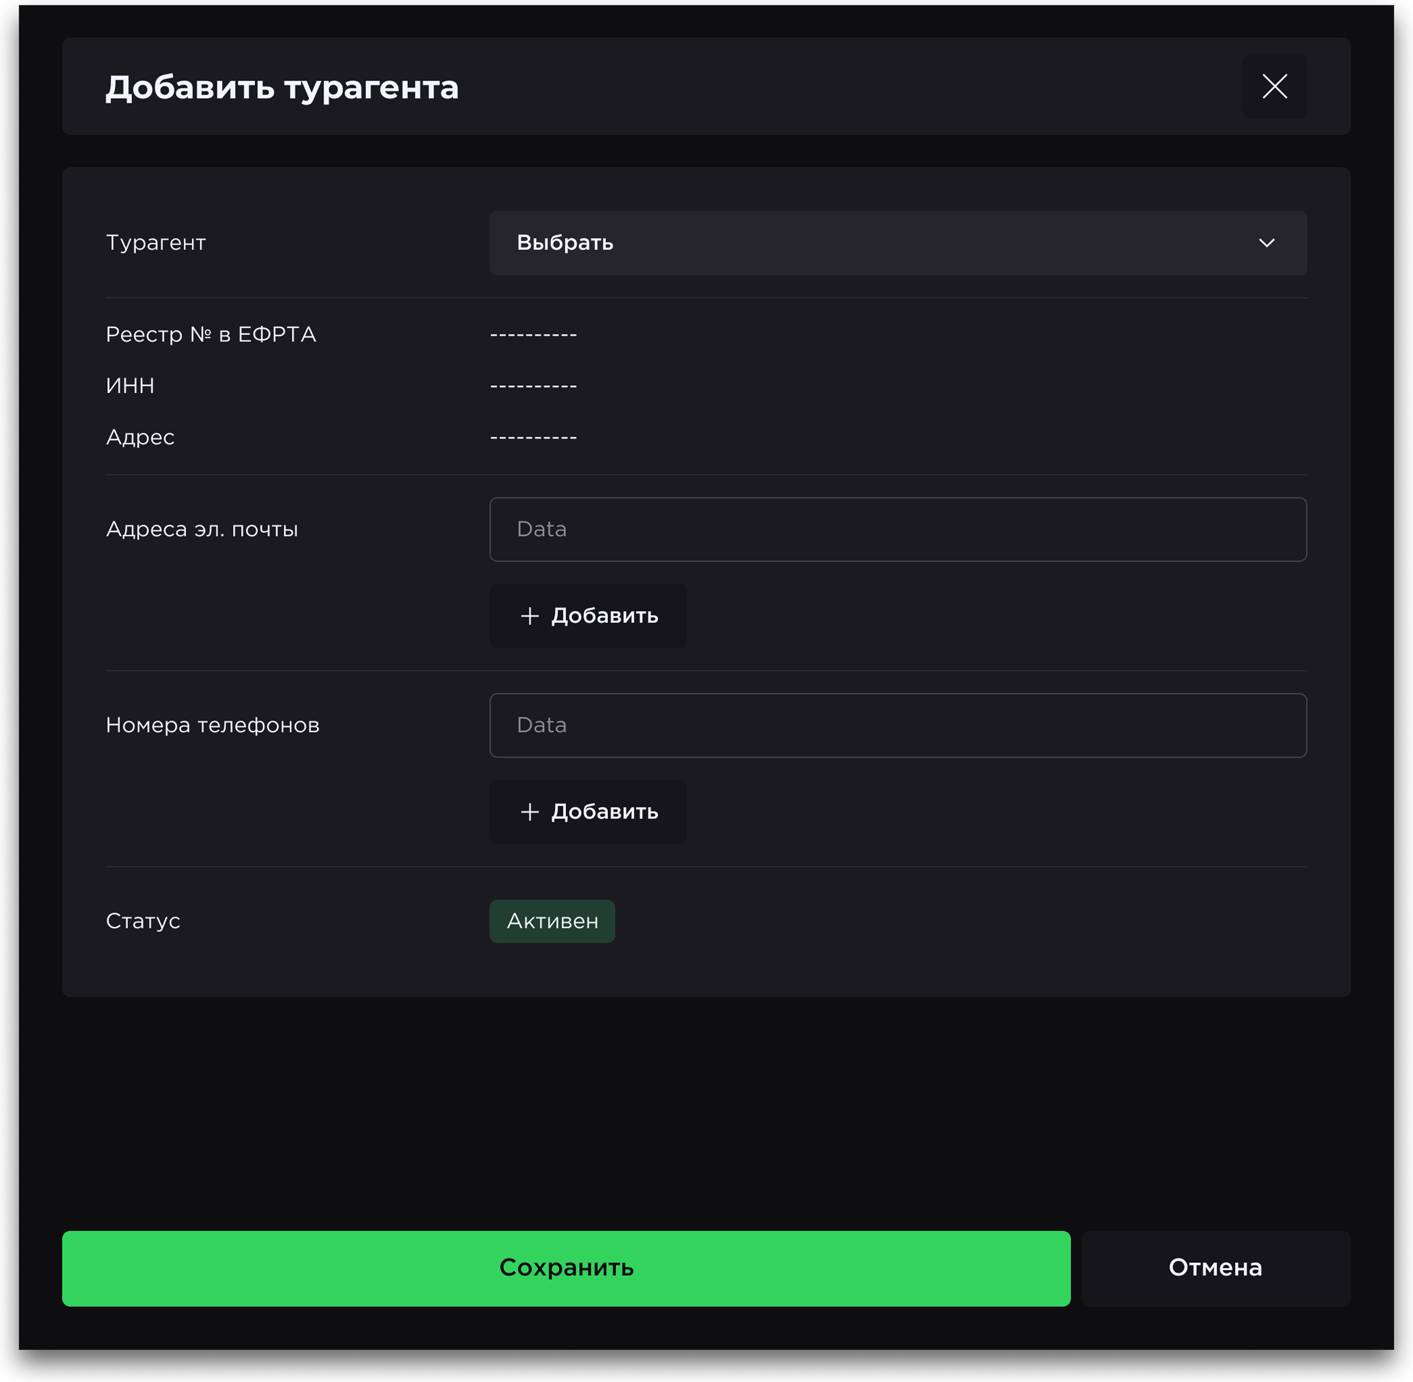Click the Адрес placeholder value
Image resolution: width=1413 pixels, height=1382 pixels.
[534, 436]
